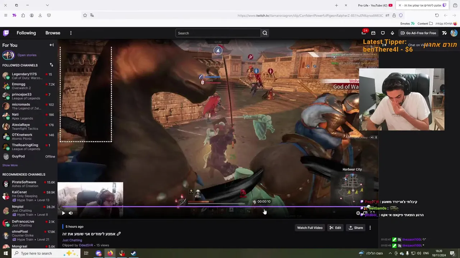This screenshot has width=460, height=258.
Task: Open the Get Bits diamond icon
Action: [x=392, y=33]
